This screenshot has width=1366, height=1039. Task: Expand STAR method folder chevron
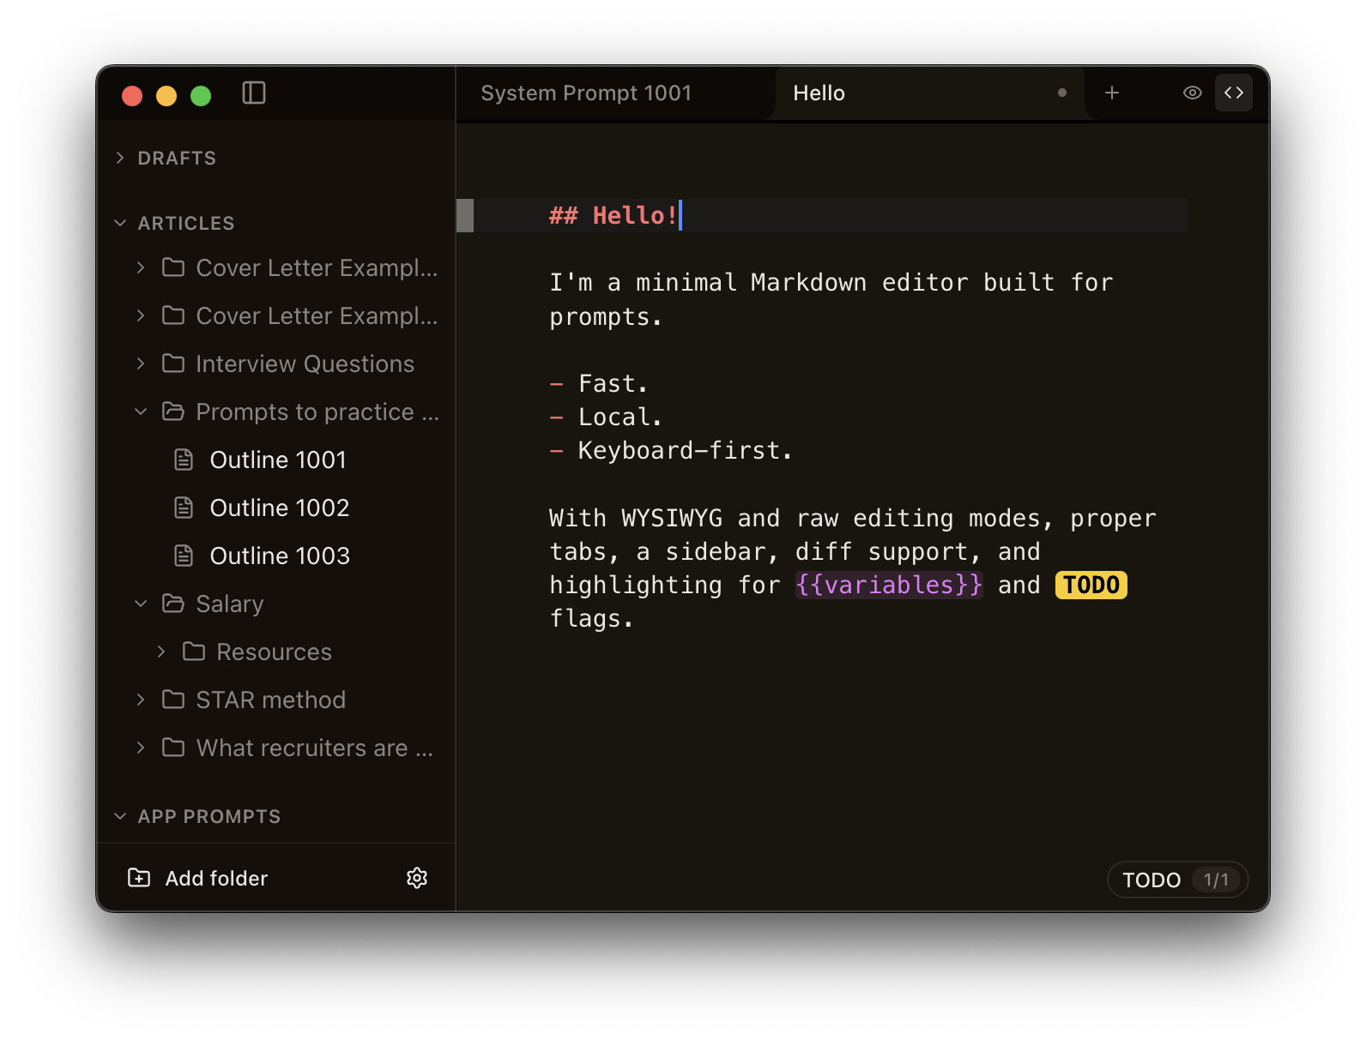141,700
